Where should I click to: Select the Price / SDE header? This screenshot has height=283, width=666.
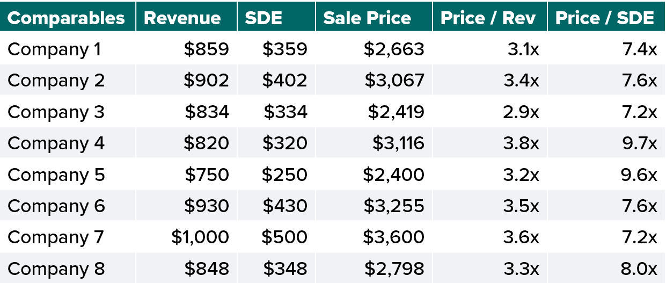click(605, 18)
